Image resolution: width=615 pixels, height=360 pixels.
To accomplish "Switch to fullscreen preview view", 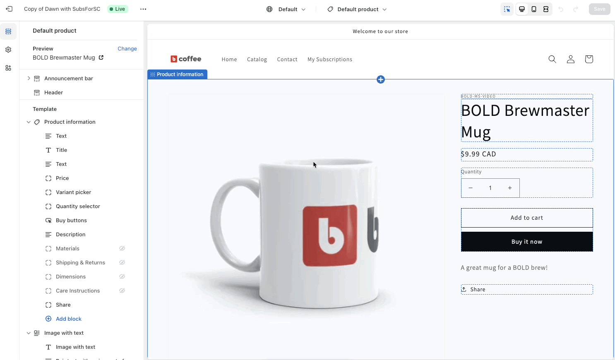I will tap(546, 9).
